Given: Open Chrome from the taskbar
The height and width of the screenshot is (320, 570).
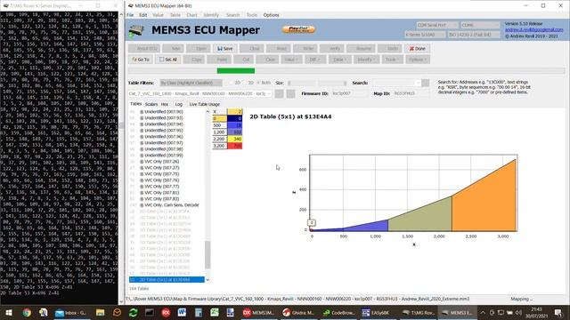Looking at the screenshot, I should coord(26,312).
